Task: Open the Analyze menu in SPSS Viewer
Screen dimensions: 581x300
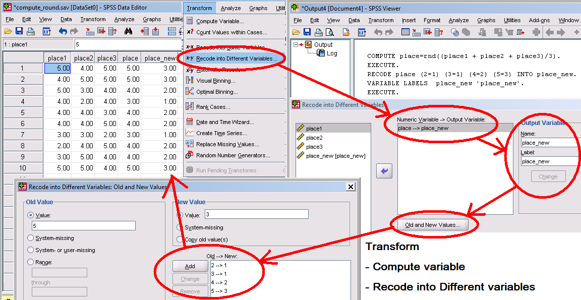Action: pyautogui.click(x=458, y=20)
